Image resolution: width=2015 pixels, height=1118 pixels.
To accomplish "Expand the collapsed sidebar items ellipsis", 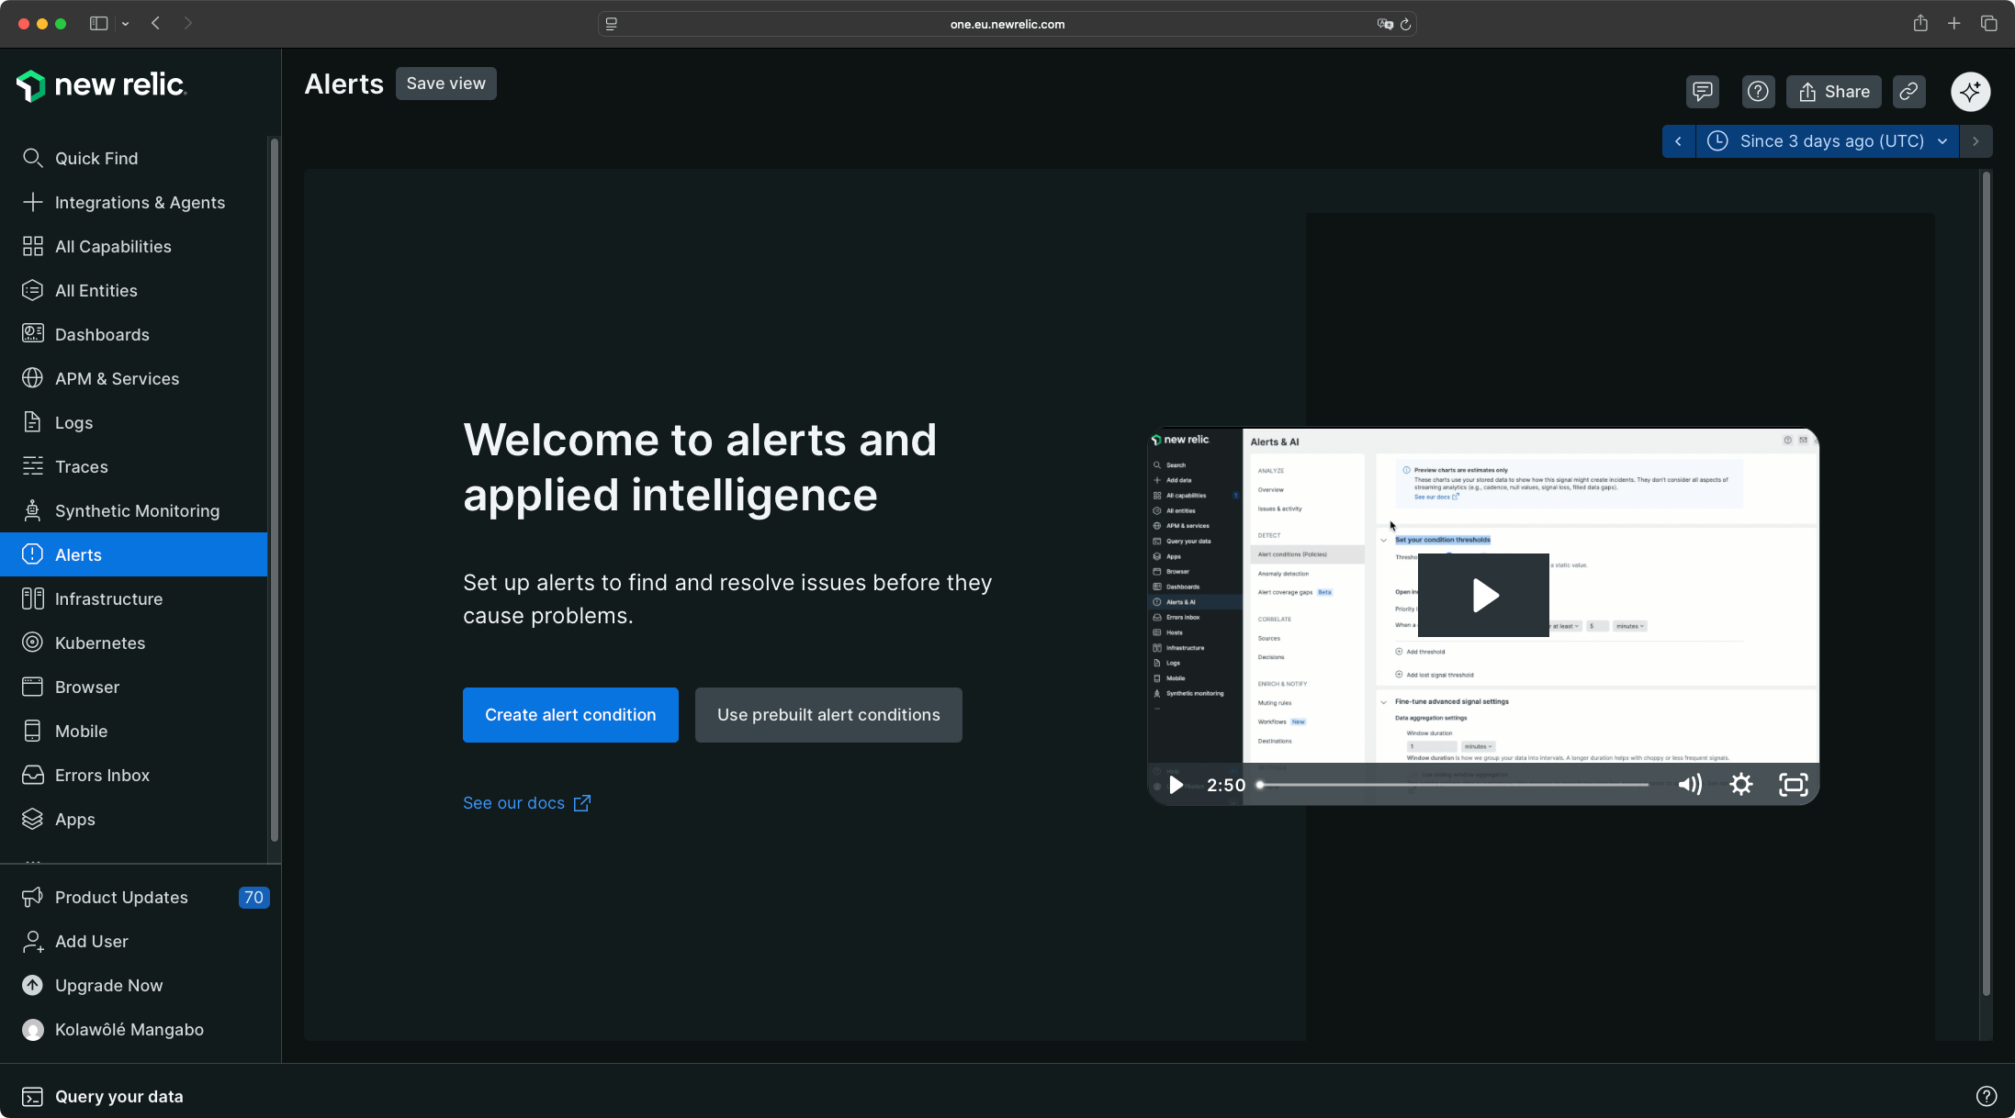I will click(x=33, y=863).
